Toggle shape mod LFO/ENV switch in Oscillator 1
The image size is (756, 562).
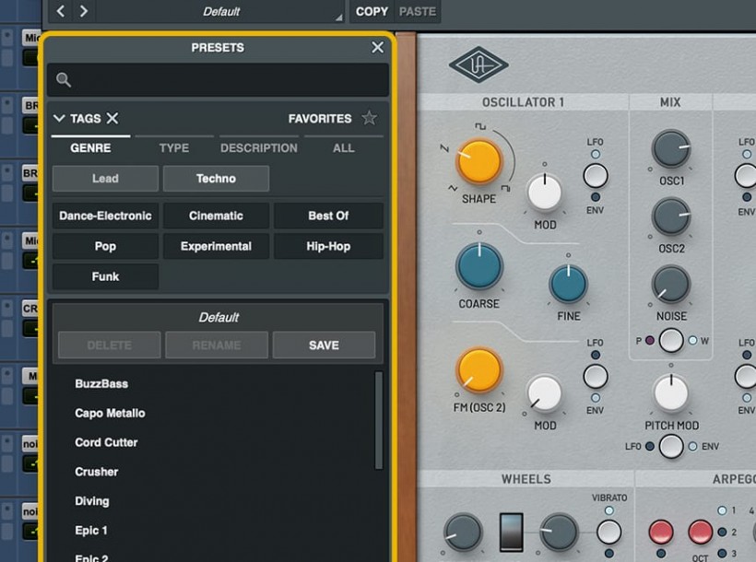[x=596, y=175]
